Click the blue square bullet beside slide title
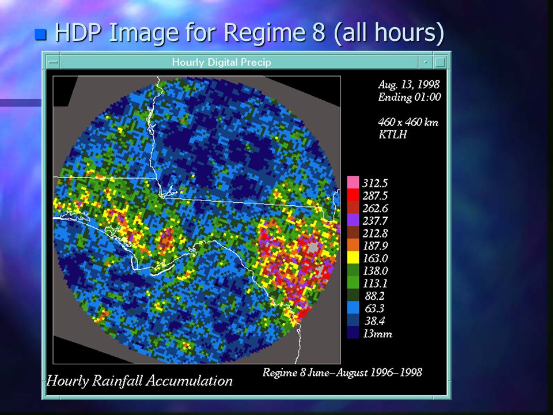 coord(40,34)
